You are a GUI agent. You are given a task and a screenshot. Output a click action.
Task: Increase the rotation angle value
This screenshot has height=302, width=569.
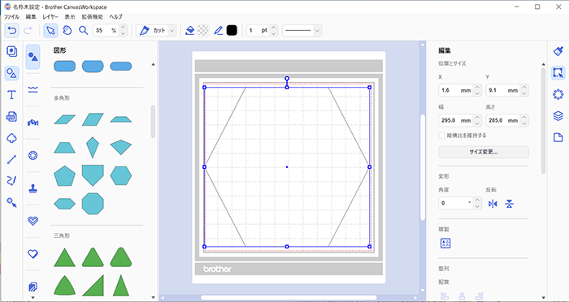[x=478, y=201]
